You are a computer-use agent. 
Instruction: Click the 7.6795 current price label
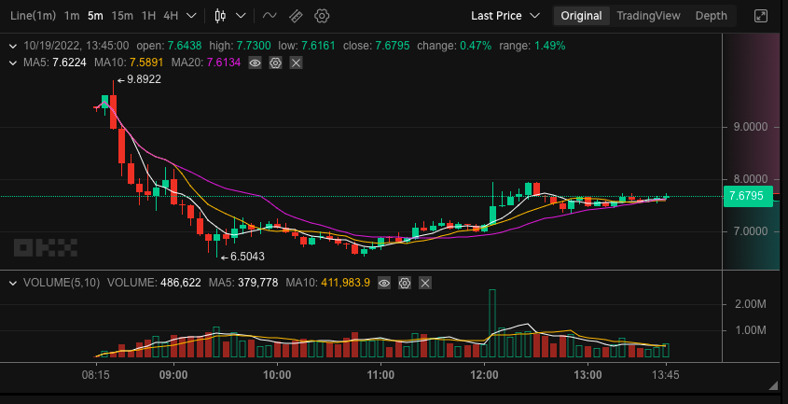[x=745, y=196]
